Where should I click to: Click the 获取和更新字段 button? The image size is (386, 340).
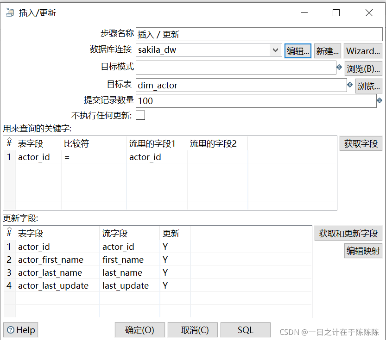click(348, 233)
